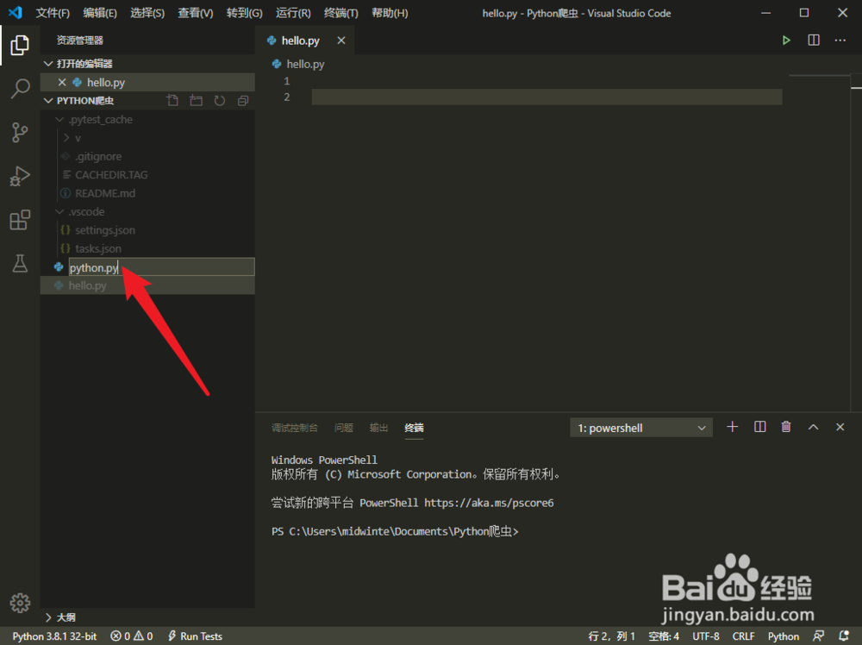Expand the v subfolder
Viewport: 862px width, 645px height.
[66, 138]
